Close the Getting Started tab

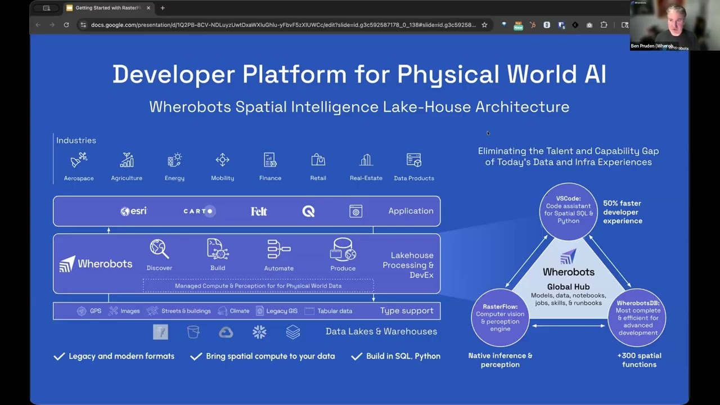(148, 8)
